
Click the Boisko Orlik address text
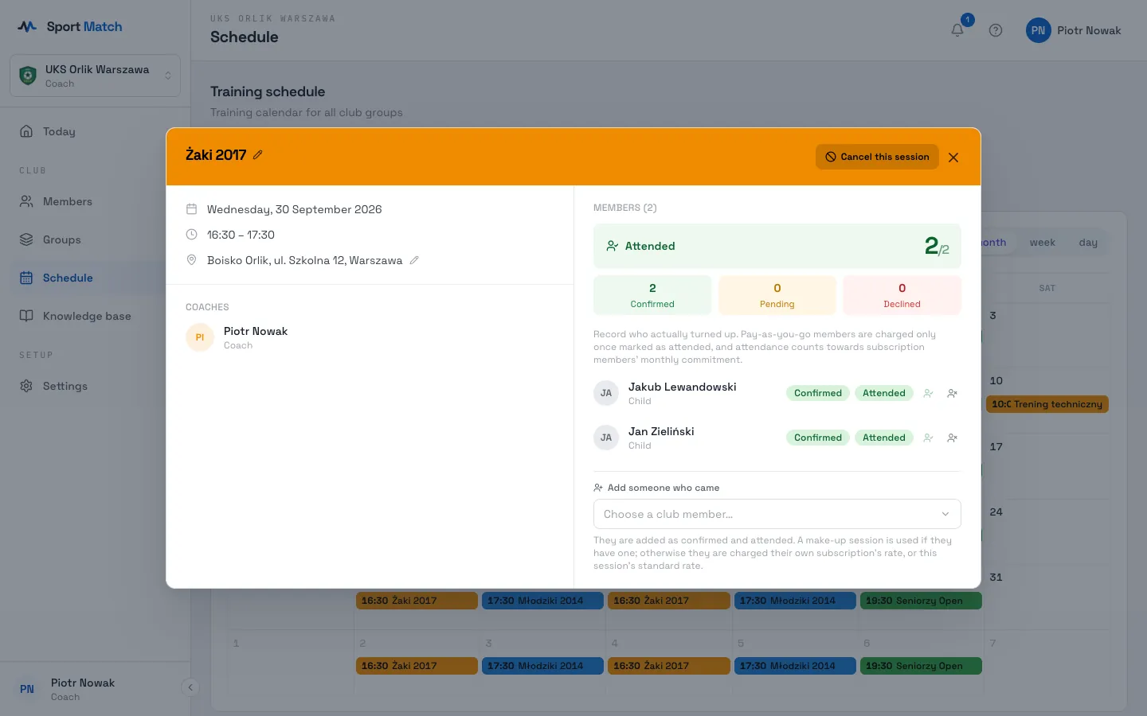[304, 260]
